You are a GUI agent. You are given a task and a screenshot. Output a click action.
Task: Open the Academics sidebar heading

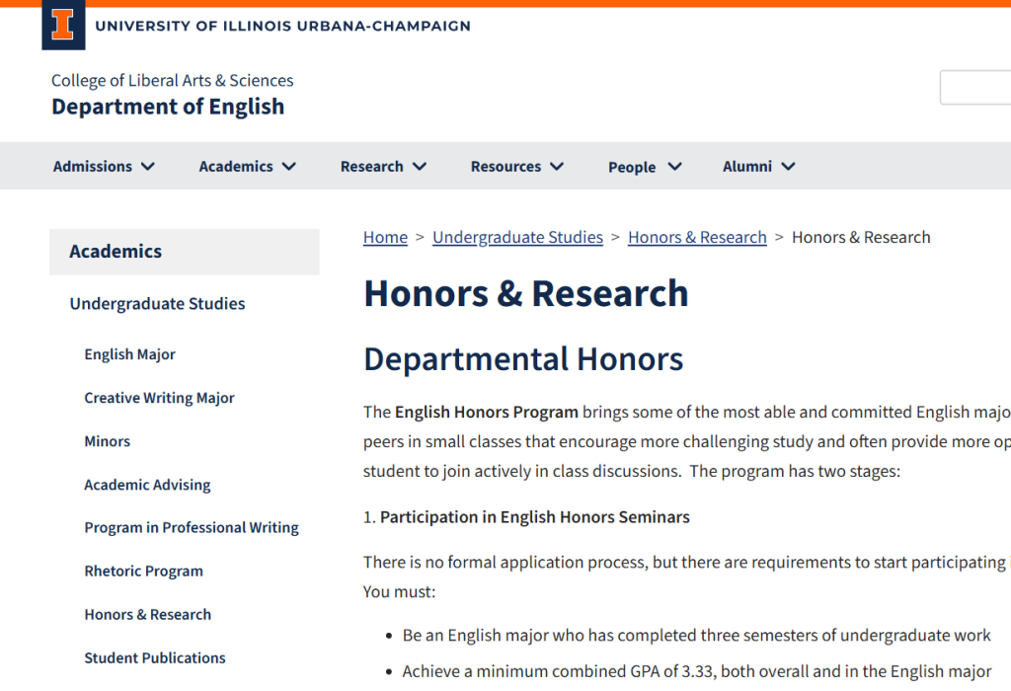coord(116,252)
